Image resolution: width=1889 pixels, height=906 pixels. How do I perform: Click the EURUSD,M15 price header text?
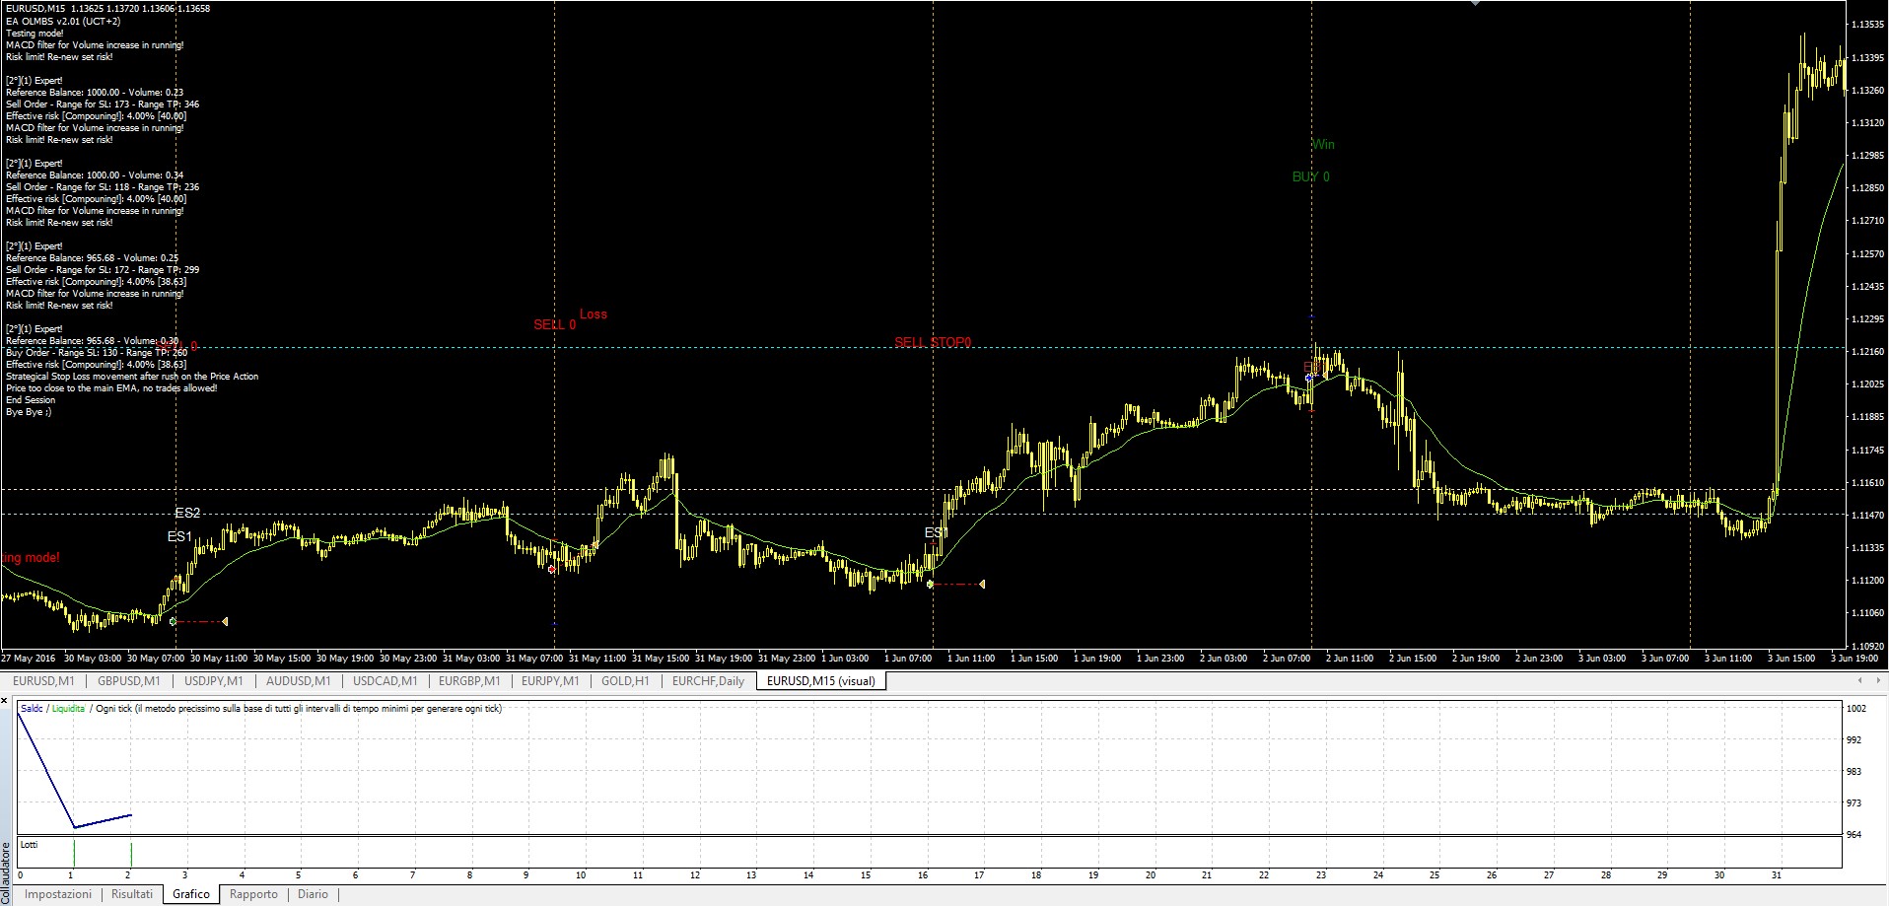click(x=107, y=8)
